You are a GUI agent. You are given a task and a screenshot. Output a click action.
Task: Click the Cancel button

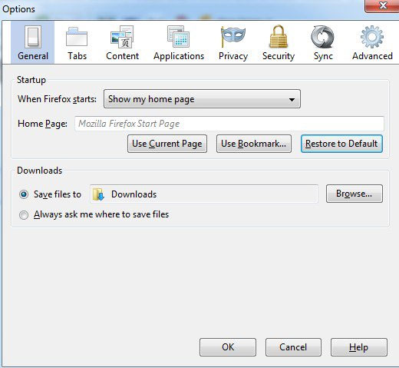(293, 347)
